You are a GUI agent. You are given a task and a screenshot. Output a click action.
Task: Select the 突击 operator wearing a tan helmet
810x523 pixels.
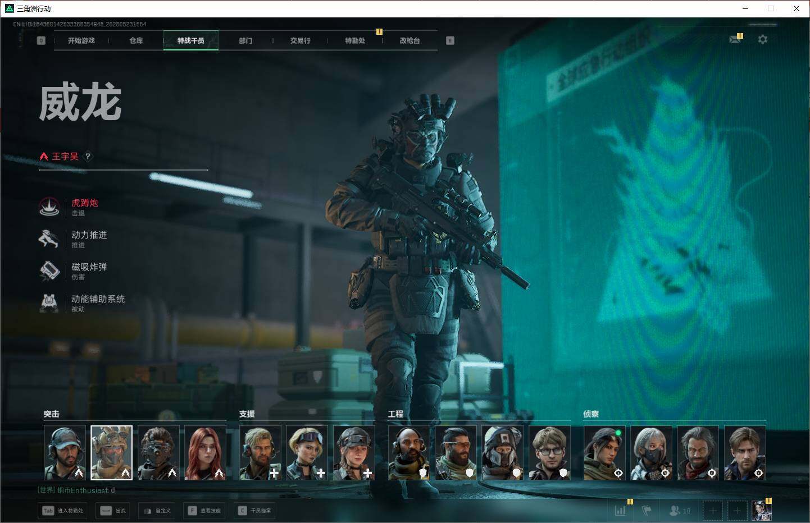[112, 453]
